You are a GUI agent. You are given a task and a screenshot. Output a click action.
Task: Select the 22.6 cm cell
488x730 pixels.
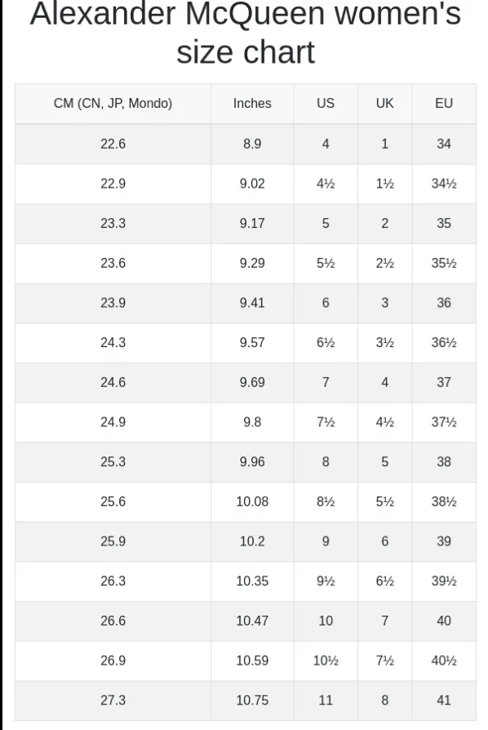pos(113,144)
